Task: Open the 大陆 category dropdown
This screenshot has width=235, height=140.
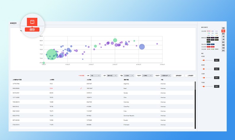Action: point(95,76)
